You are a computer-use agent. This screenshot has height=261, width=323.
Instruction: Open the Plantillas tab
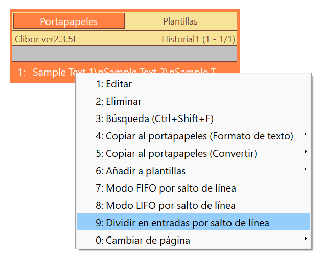point(180,21)
